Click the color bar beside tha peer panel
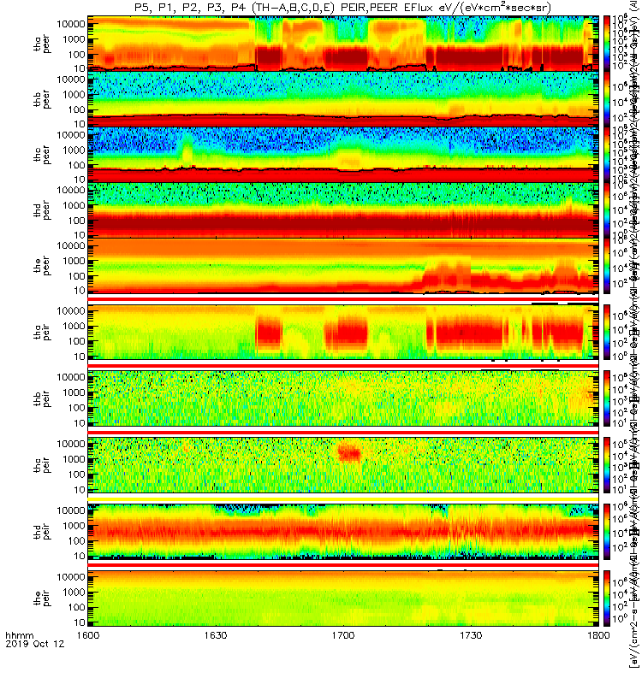 click(x=607, y=44)
